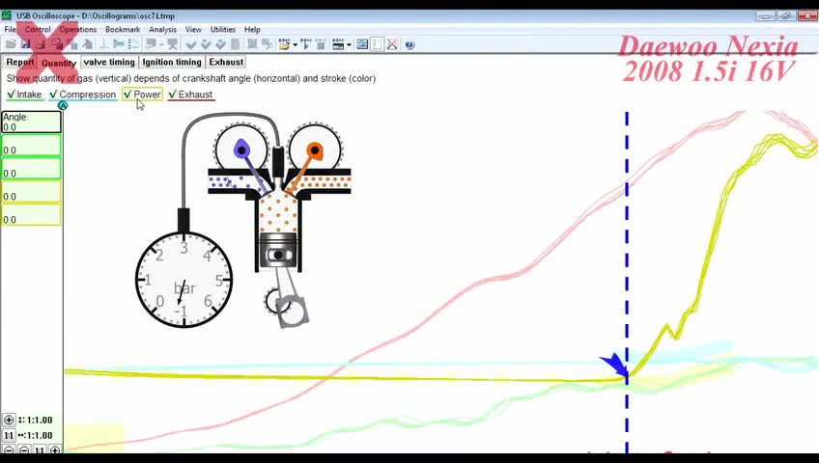The width and height of the screenshot is (819, 463).
Task: Click the Angle value box
Action: pyautogui.click(x=31, y=122)
